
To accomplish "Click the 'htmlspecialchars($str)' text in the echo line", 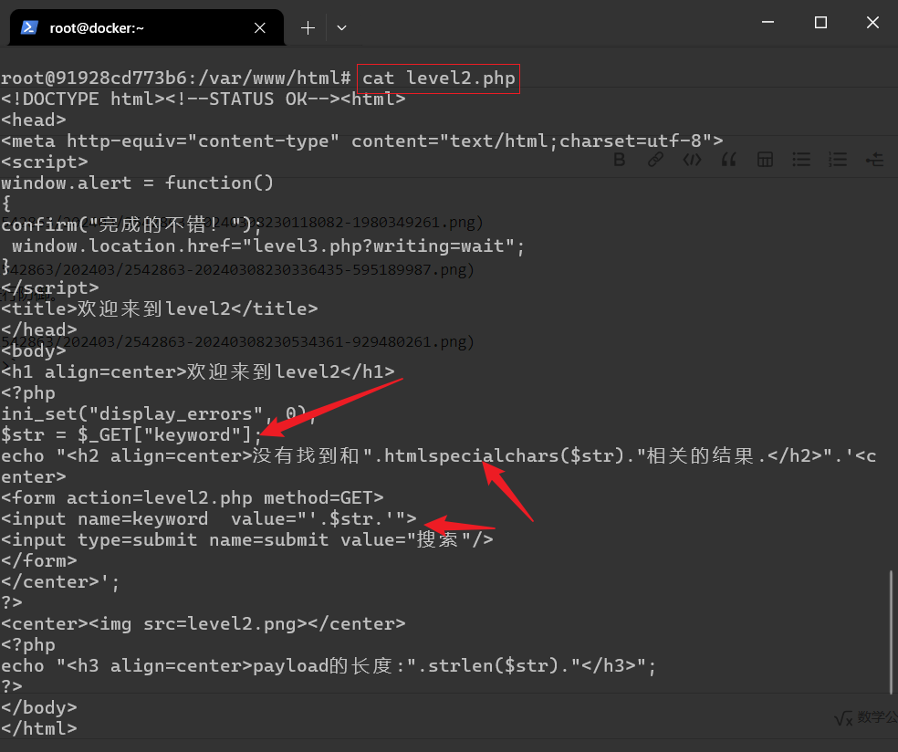I will (x=504, y=456).
